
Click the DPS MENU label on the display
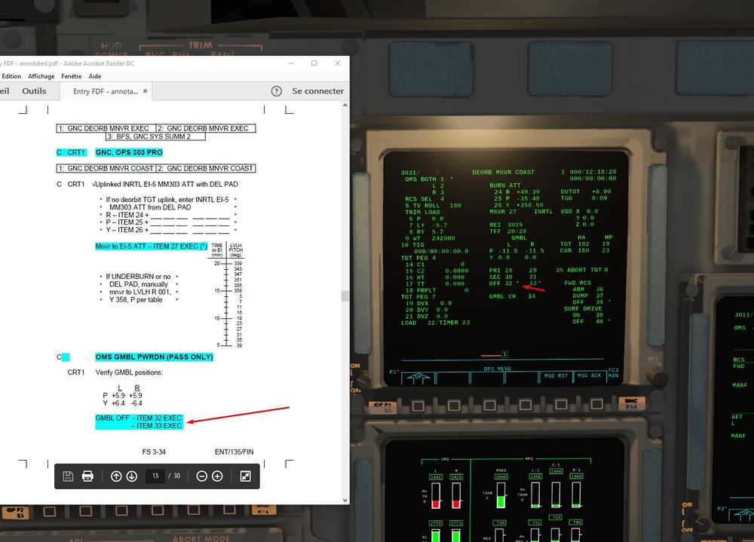[x=497, y=369]
